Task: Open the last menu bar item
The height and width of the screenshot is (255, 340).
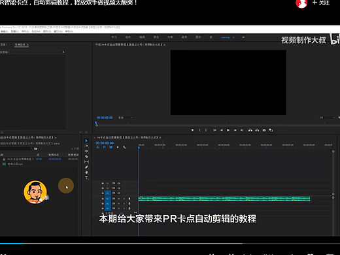Action: pyautogui.click(x=69, y=31)
